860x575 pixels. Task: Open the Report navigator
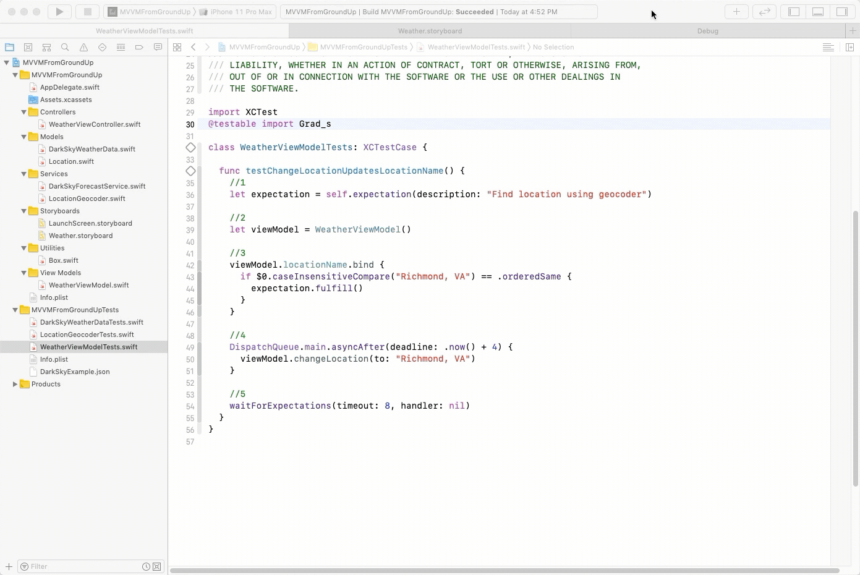158,47
